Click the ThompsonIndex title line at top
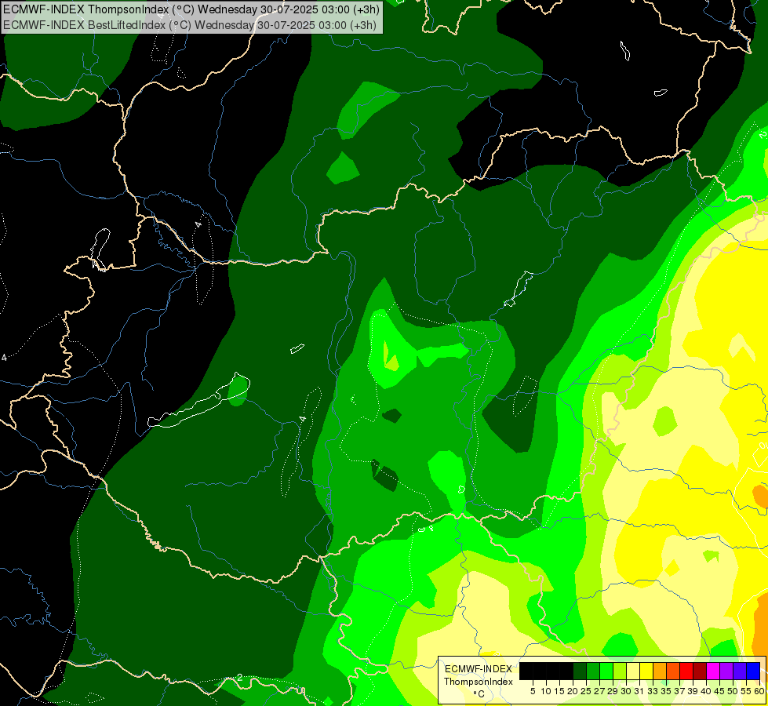 pos(191,9)
